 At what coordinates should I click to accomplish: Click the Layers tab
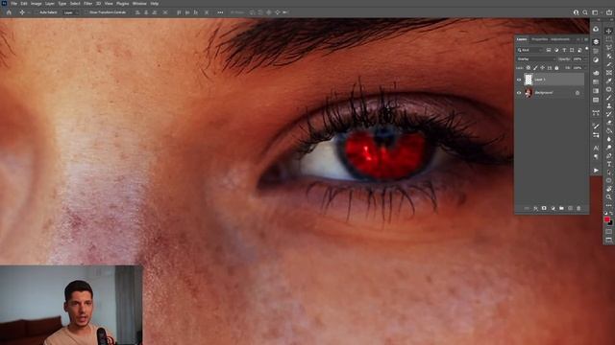point(522,39)
